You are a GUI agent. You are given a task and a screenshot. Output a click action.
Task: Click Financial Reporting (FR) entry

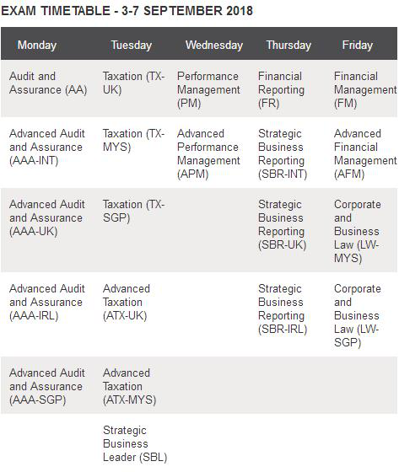[x=282, y=89]
